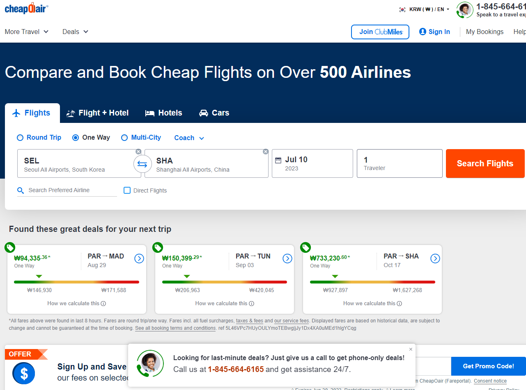Screen dimensions: 526x390
Task: Open the KRW currency and language selector
Action: pyautogui.click(x=425, y=9)
